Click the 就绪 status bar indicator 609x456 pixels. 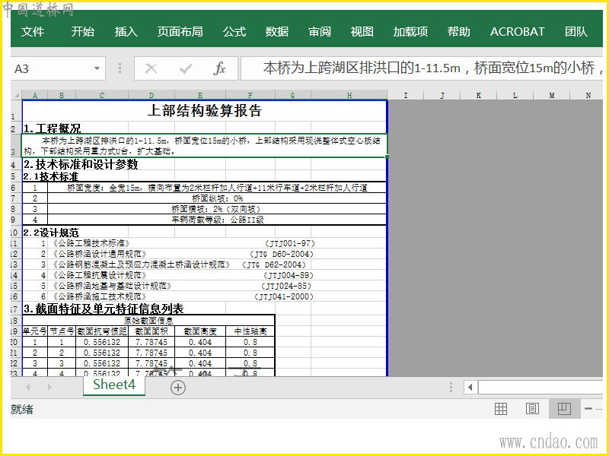click(22, 409)
